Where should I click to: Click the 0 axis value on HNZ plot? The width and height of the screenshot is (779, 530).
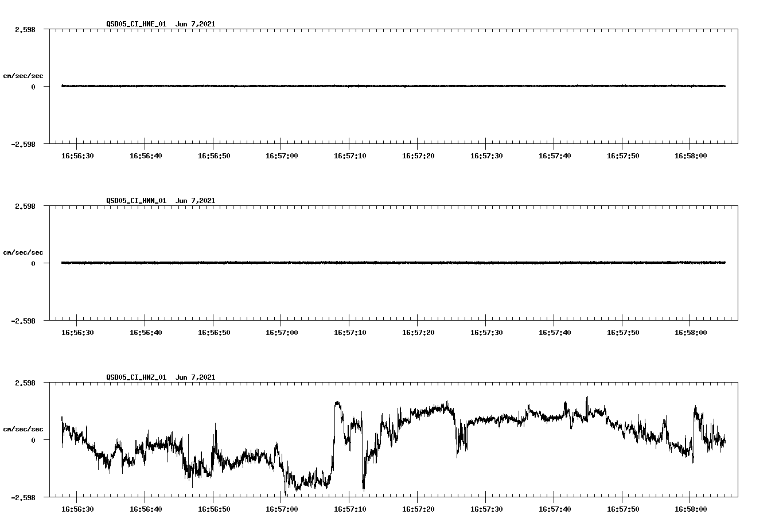33,441
